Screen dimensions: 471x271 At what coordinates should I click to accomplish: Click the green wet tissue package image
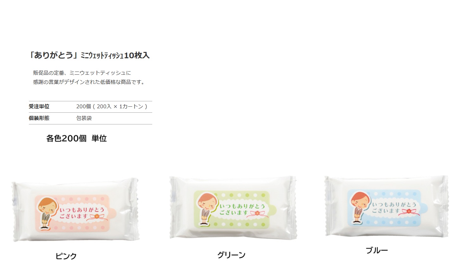(x=233, y=207)
